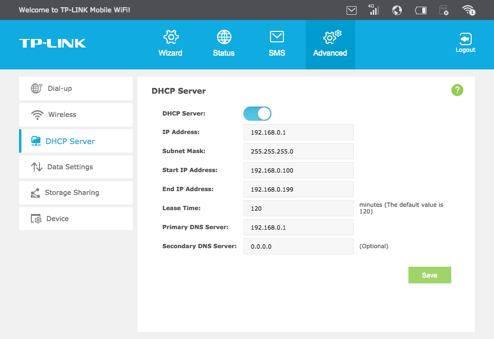The image size is (494, 339).
Task: Disable the DHCP Server toggle
Action: click(257, 114)
